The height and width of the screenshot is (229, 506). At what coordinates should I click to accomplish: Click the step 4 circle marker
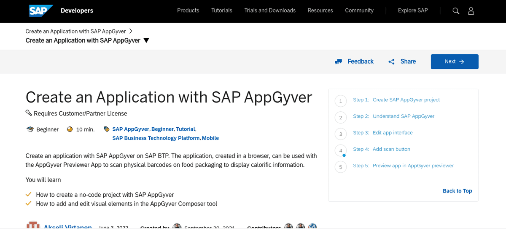point(341,150)
